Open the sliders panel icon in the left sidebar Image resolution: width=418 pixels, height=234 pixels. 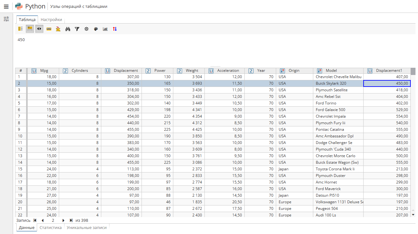(x=6, y=19)
